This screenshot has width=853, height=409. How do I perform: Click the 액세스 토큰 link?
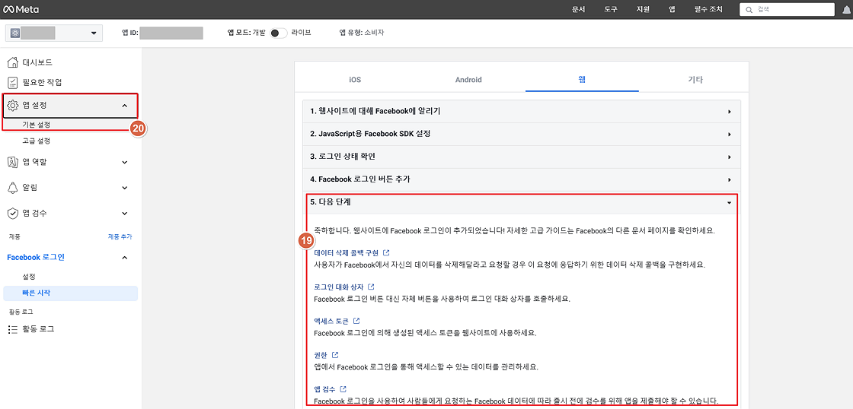pyautogui.click(x=331, y=321)
